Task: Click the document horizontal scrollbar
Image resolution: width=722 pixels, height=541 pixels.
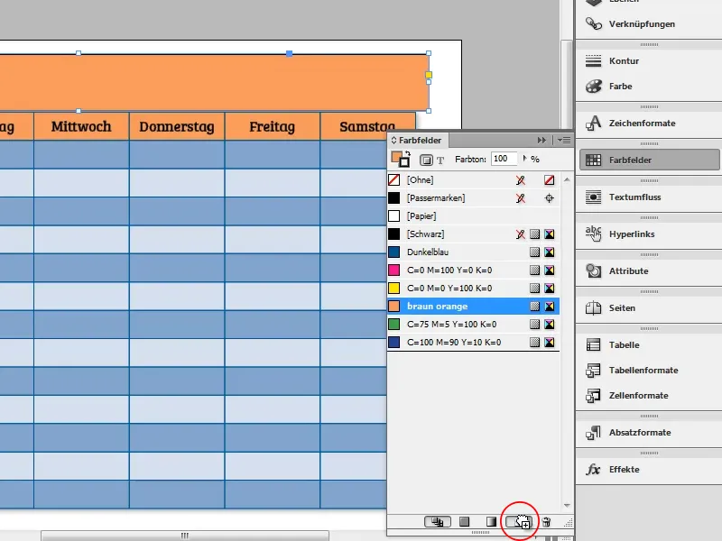Action: (x=185, y=536)
